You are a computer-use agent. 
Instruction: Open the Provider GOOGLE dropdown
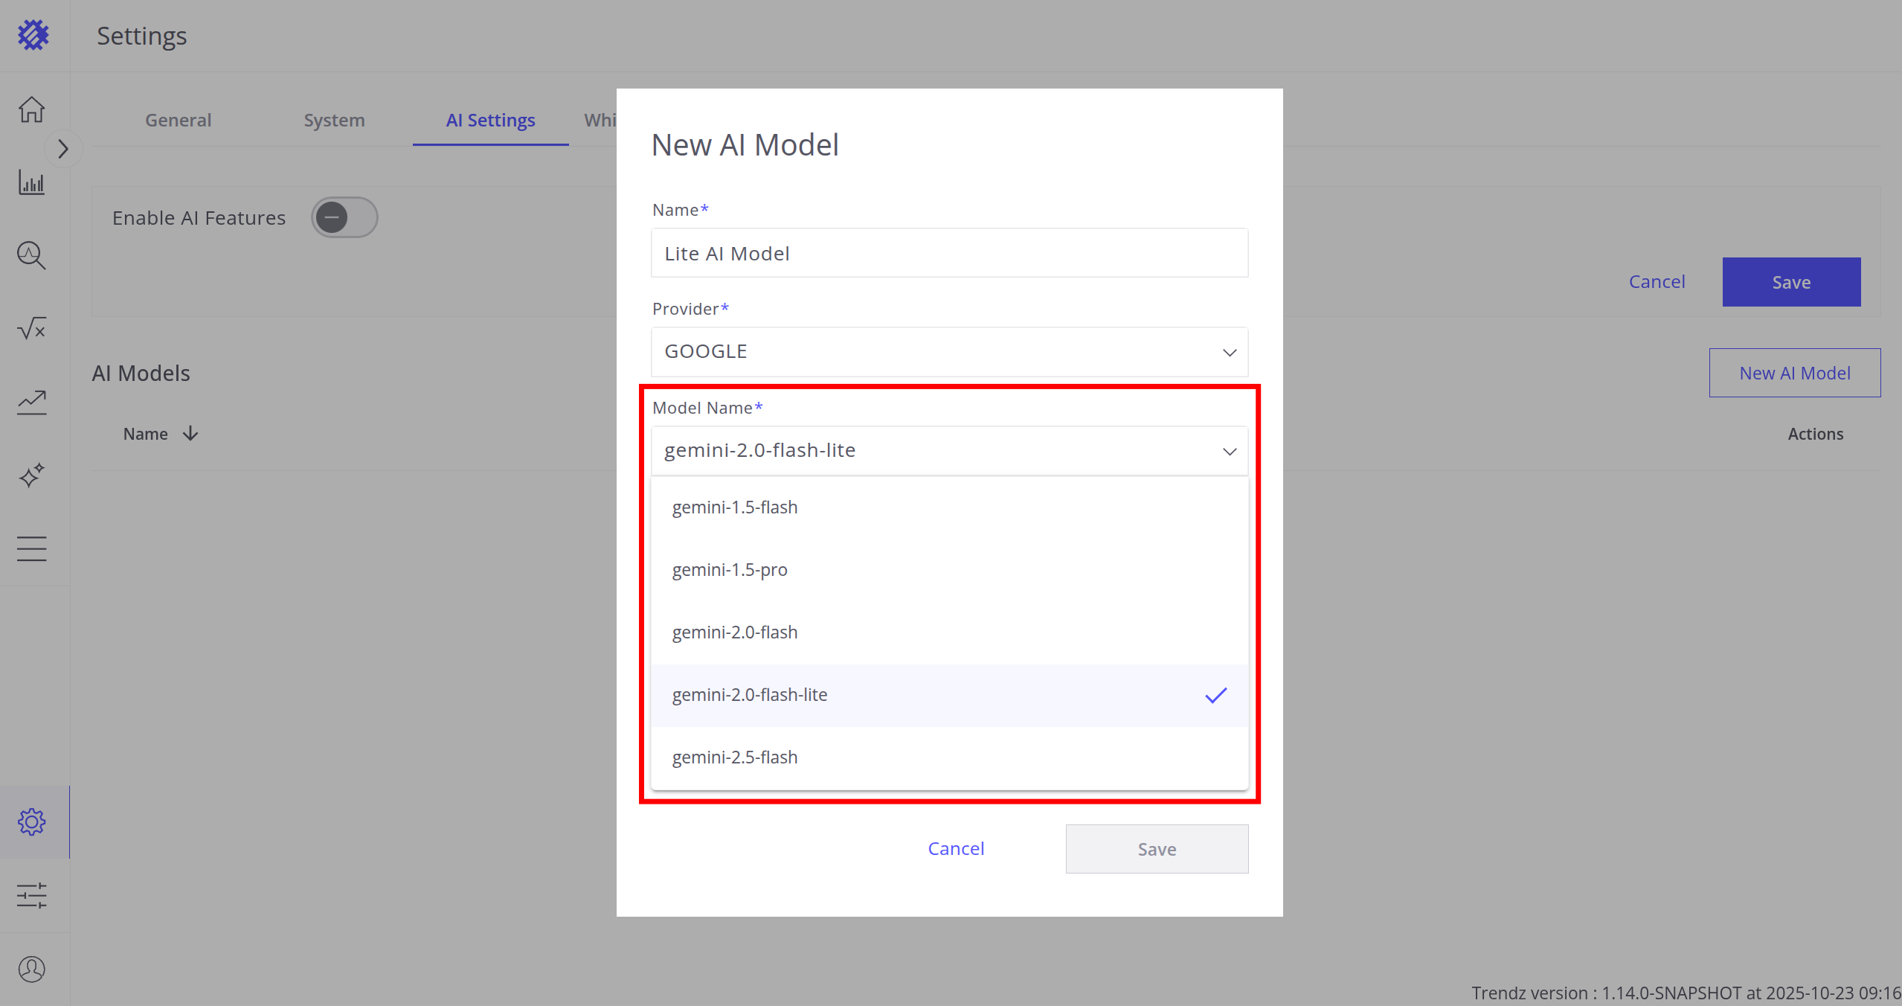pyautogui.click(x=949, y=351)
